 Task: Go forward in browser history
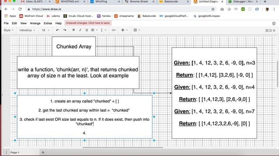(x=13, y=9)
